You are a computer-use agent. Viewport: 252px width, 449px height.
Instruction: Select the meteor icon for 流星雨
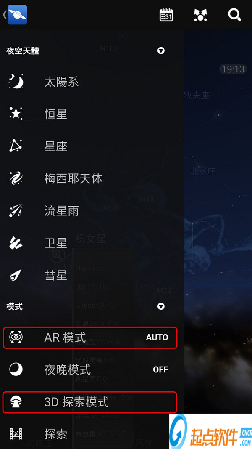point(16,210)
